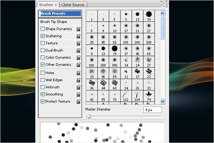
Task: Select the grass 134 brush
Action: click(x=137, y=96)
